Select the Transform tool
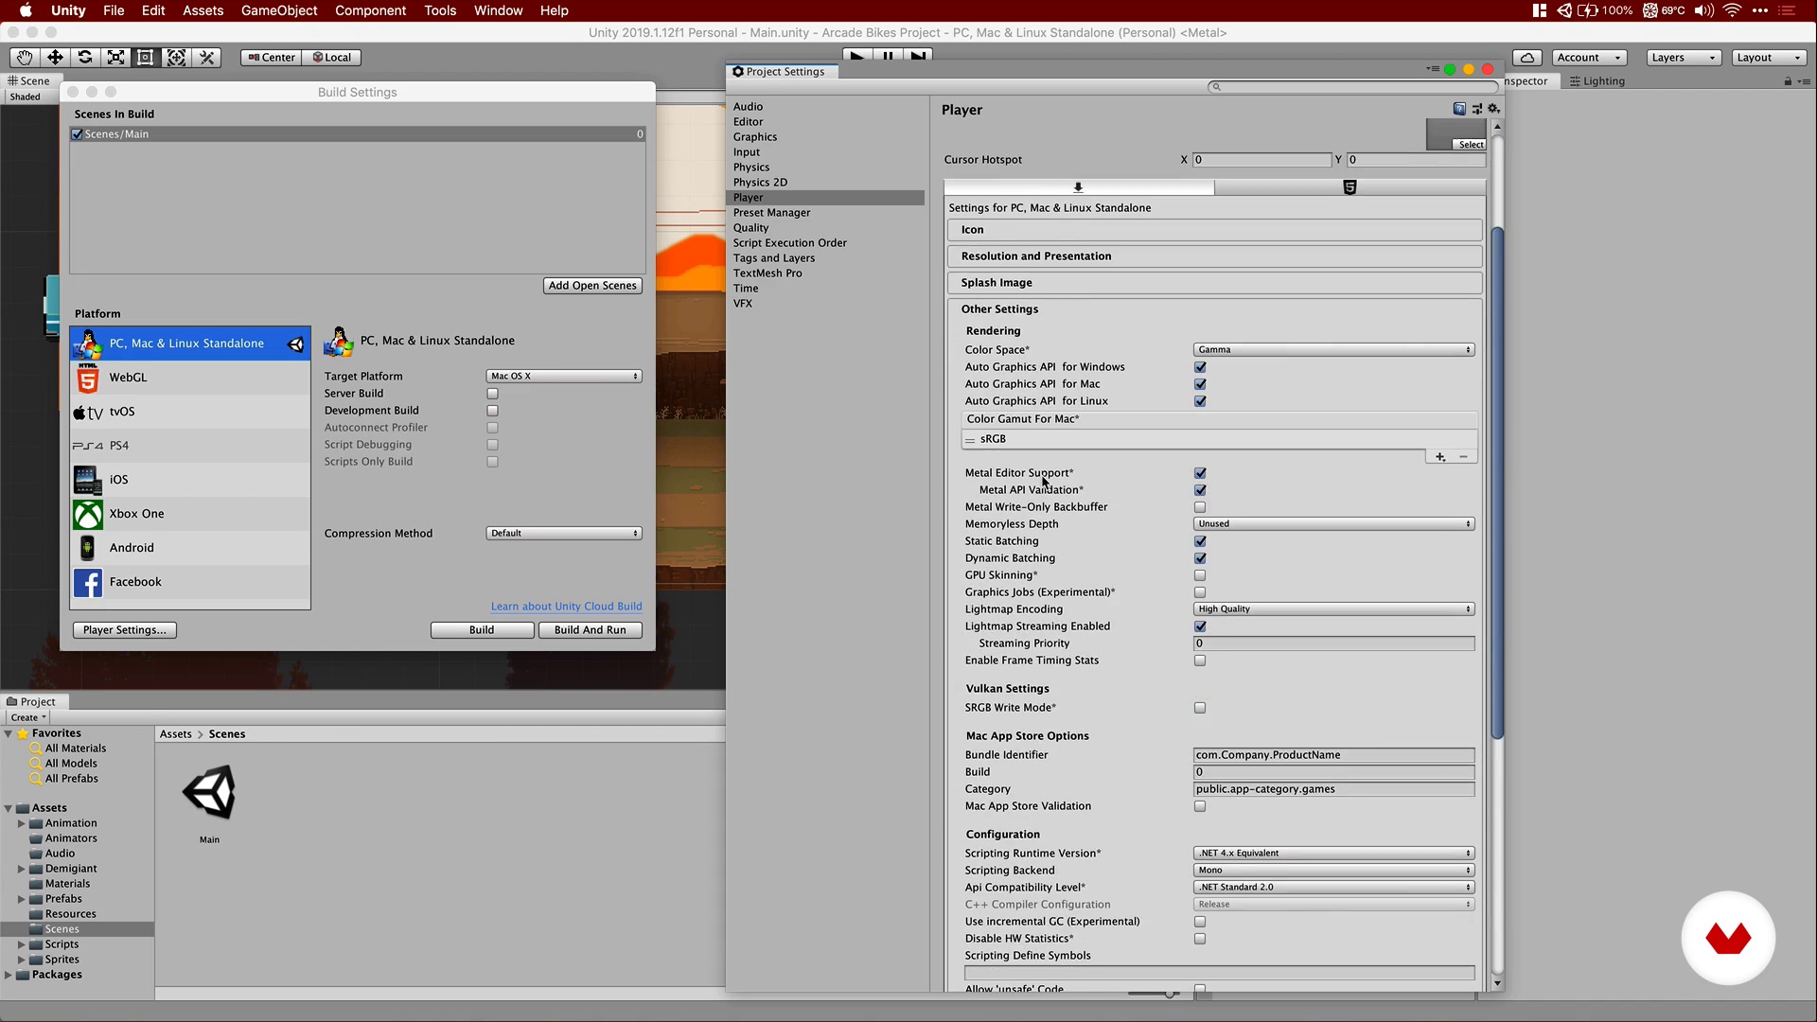The image size is (1817, 1022). tap(176, 58)
